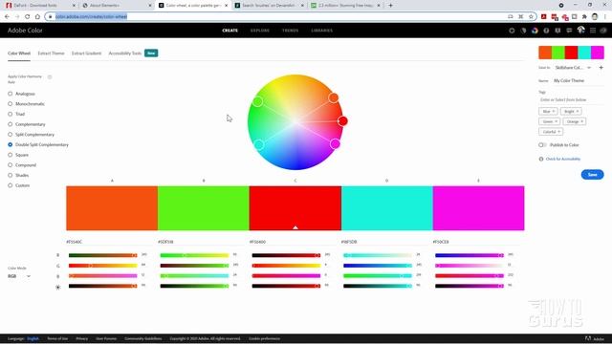Image resolution: width=612 pixels, height=344 pixels.
Task: Click the Tags input field
Action: click(x=571, y=99)
